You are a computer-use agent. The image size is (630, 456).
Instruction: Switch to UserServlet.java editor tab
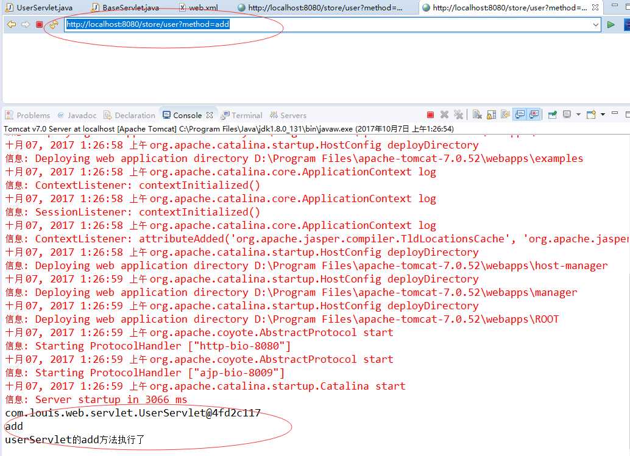pos(40,8)
